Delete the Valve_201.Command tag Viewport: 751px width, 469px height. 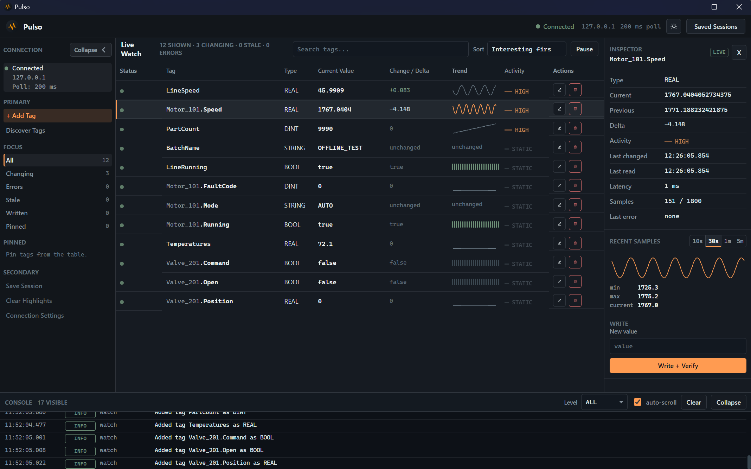tap(575, 262)
